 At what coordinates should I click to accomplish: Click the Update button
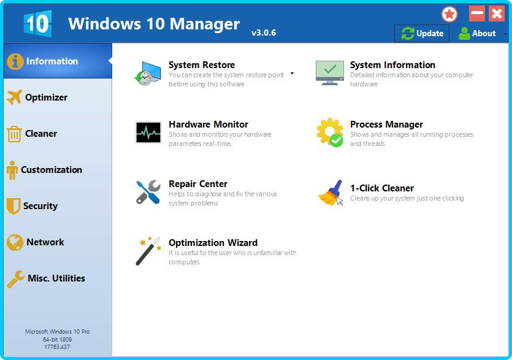tap(422, 34)
